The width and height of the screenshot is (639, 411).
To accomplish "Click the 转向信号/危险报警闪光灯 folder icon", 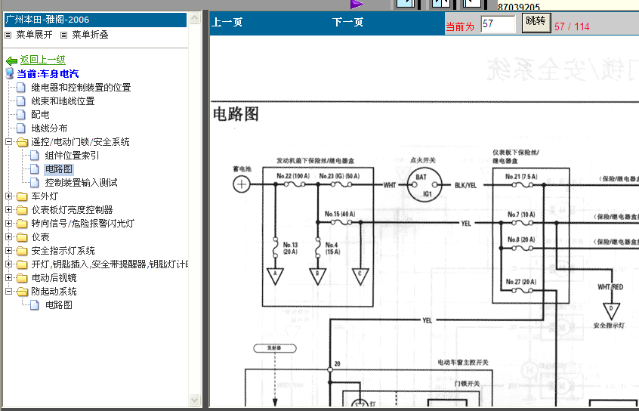I will pyautogui.click(x=22, y=224).
